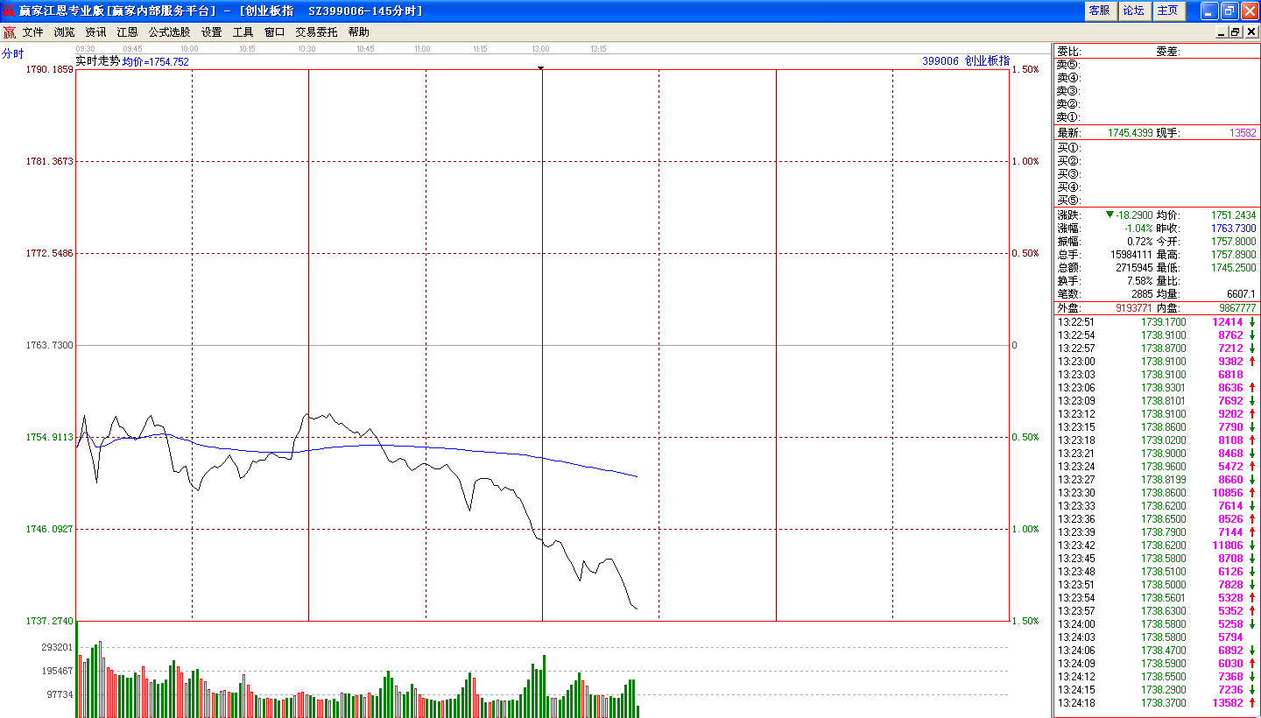Open the 交易委托 menu

[x=316, y=32]
